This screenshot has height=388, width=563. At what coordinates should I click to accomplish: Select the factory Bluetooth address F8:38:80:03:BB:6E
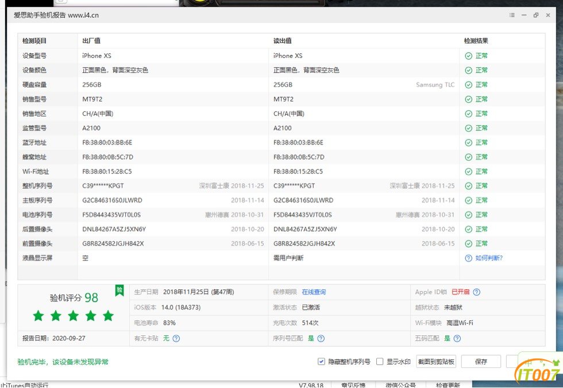pos(107,143)
